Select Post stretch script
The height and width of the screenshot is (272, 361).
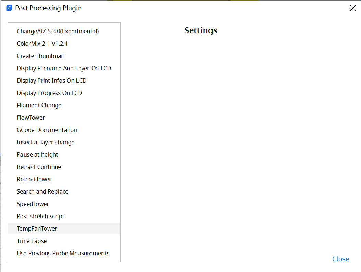[x=64, y=216]
